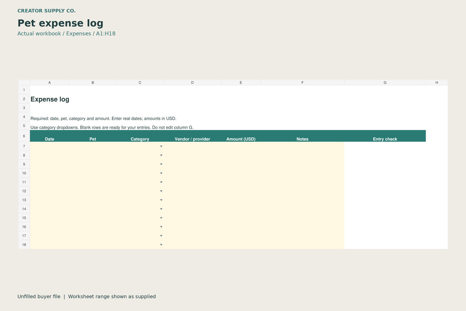Click the Vendor cell in row 8
The height and width of the screenshot is (311, 466).
click(192, 155)
